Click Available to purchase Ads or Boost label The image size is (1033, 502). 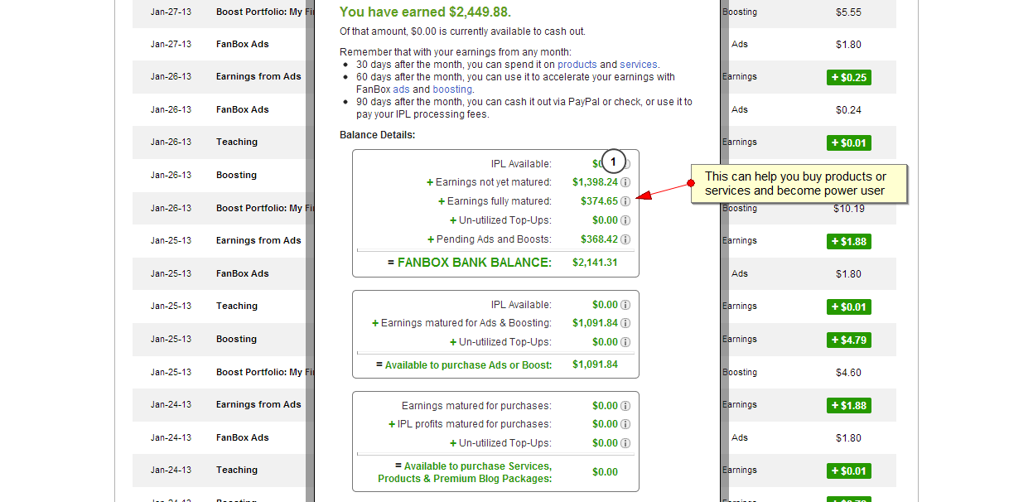pyautogui.click(x=468, y=365)
